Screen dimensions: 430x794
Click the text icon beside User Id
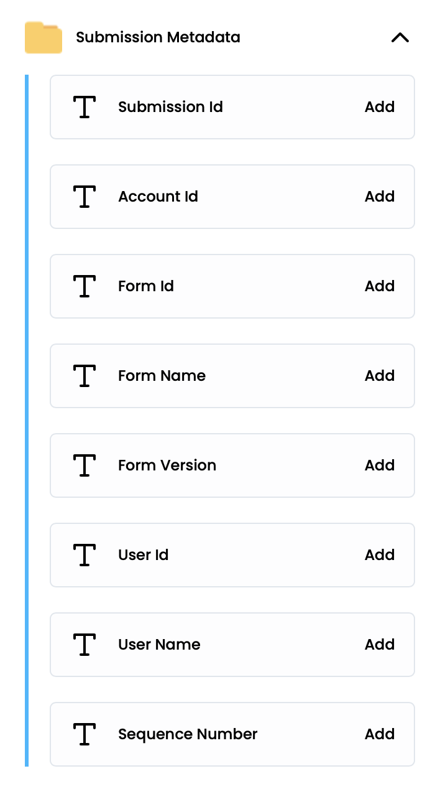[x=85, y=555]
